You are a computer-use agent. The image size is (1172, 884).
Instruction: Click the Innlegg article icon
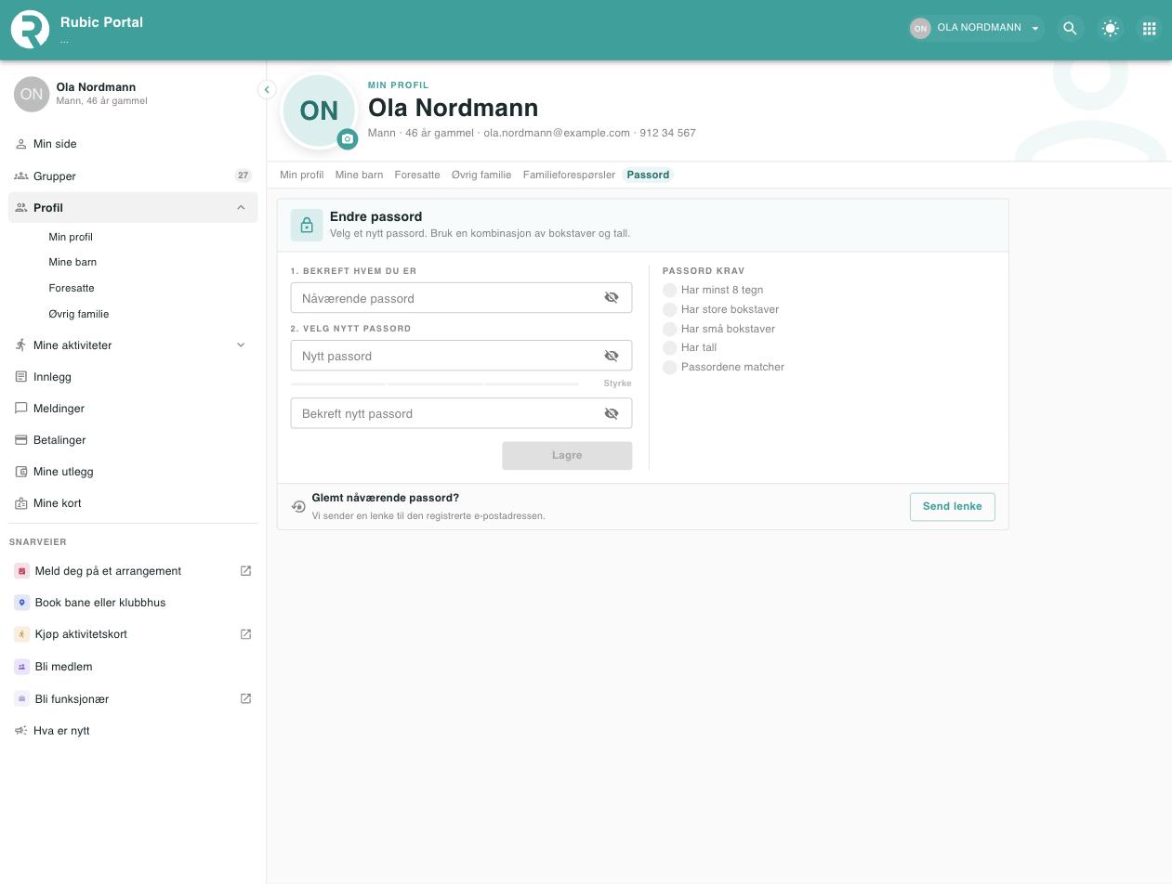(21, 377)
